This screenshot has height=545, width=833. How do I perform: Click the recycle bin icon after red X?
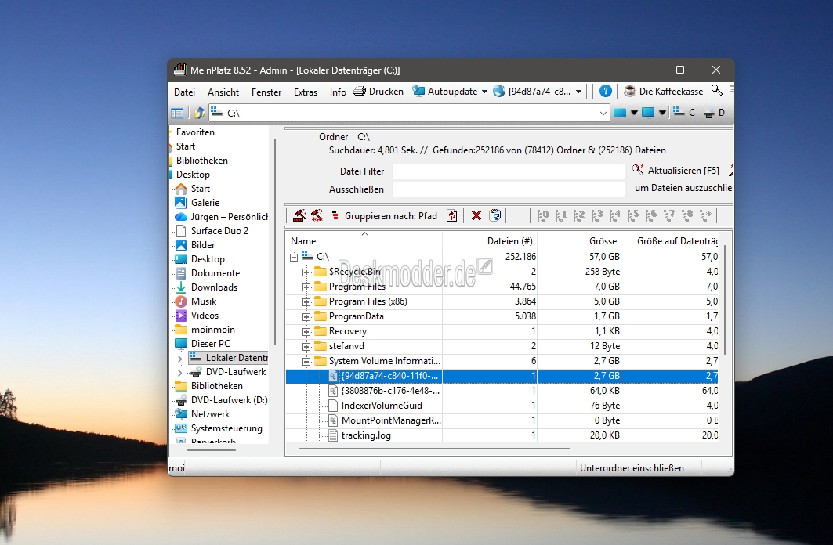point(495,215)
